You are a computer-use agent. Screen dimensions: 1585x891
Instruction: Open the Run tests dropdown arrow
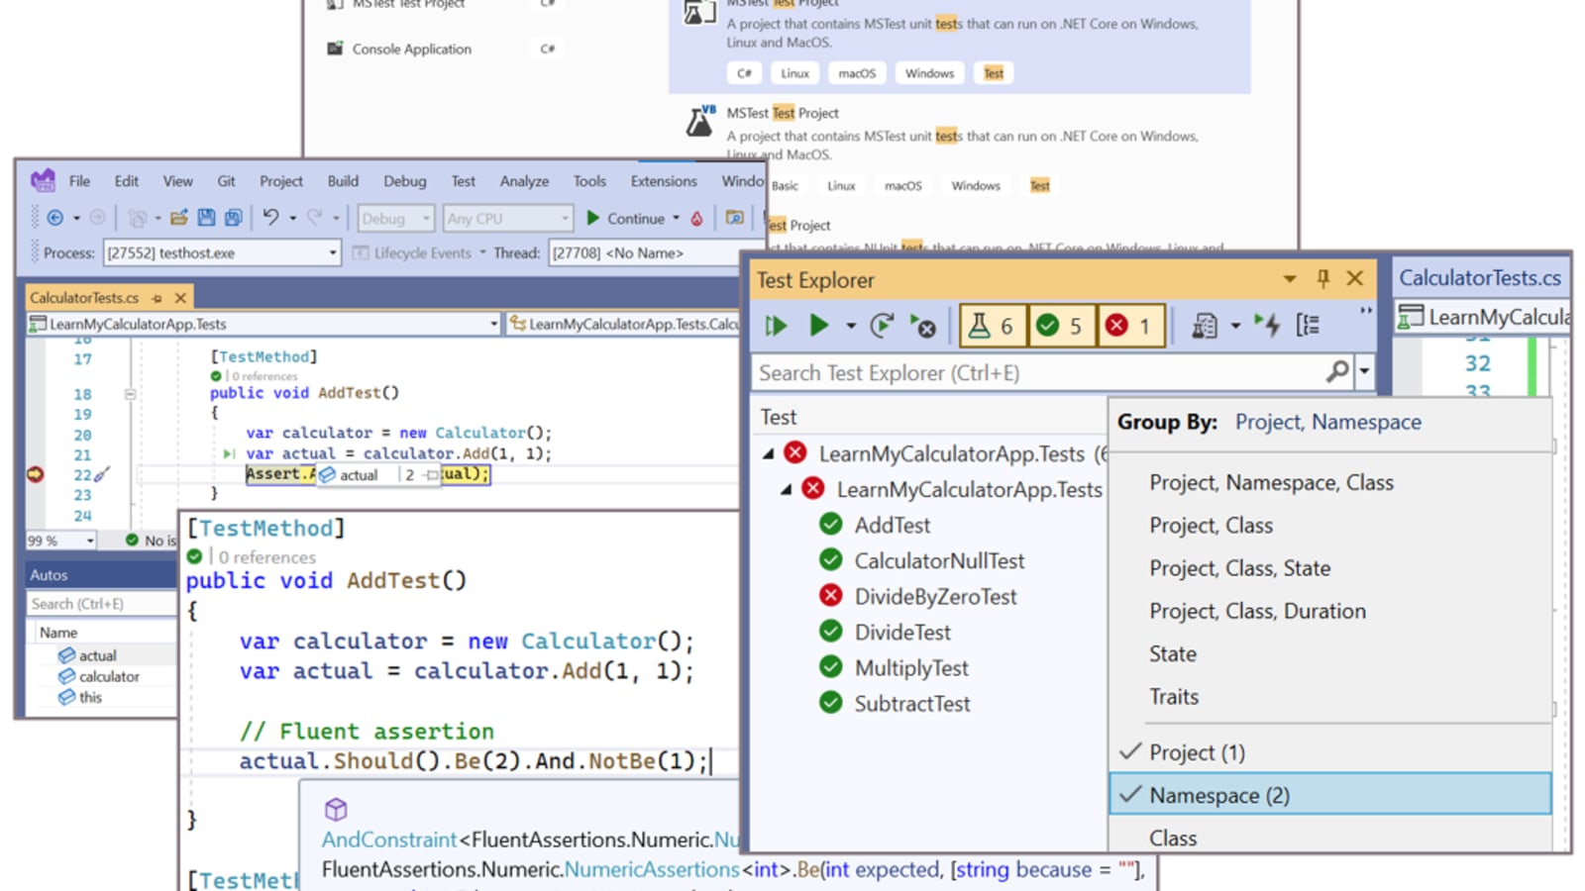point(850,326)
